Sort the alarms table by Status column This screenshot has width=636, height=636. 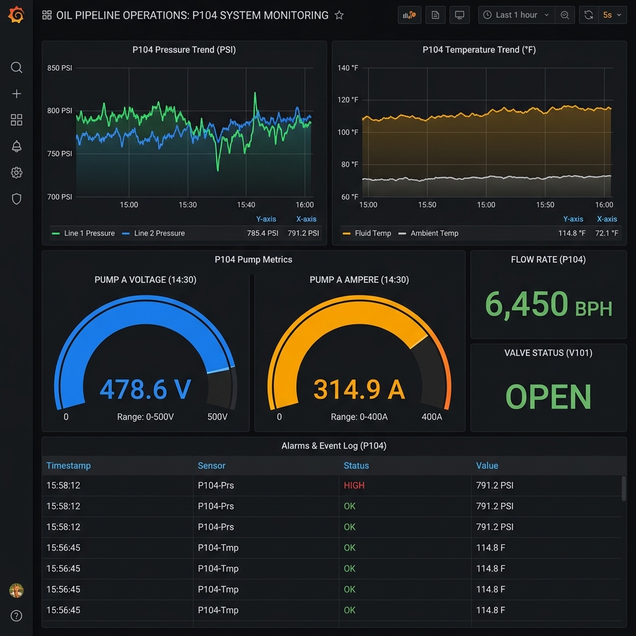[x=355, y=465]
